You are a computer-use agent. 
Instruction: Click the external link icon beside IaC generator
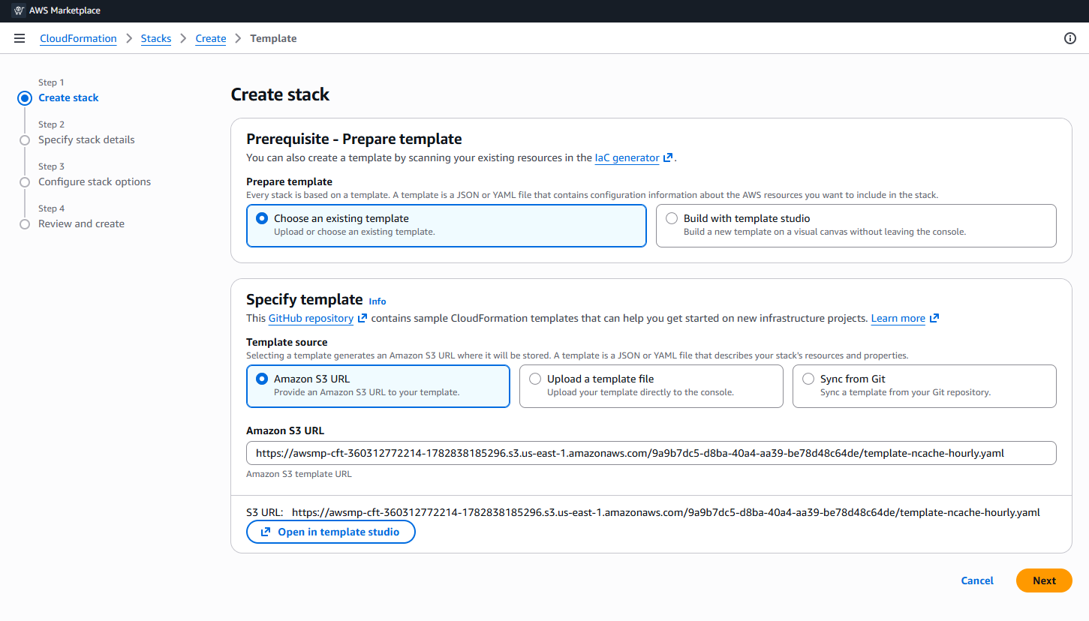tap(668, 158)
